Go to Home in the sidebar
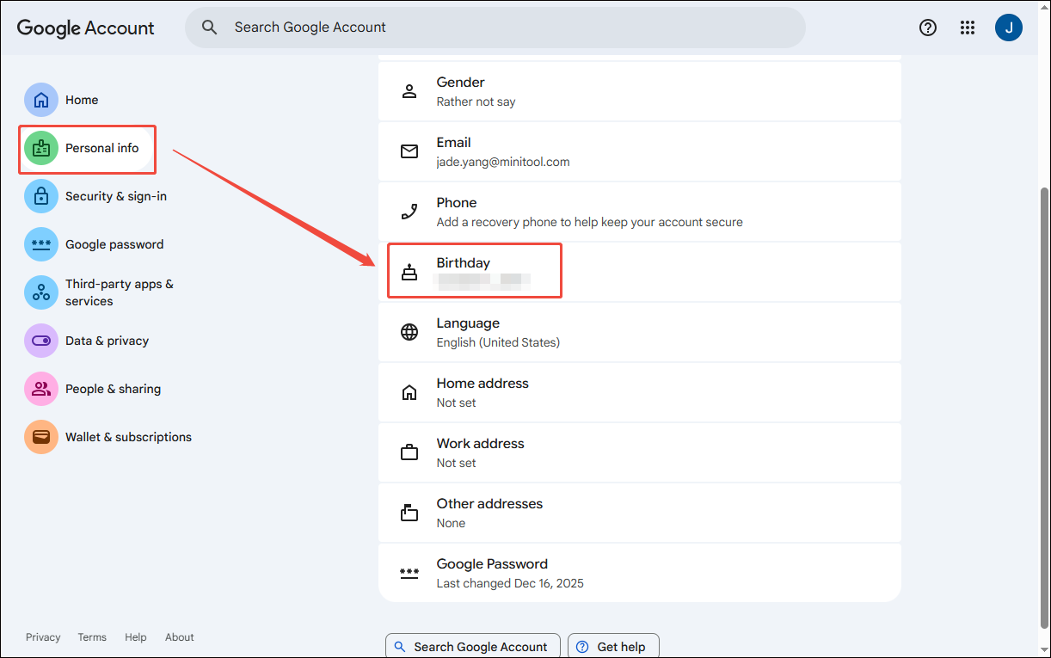Screen dimensions: 1051x658 (82, 100)
